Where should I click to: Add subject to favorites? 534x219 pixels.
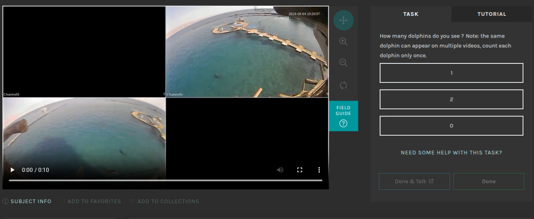coord(90,201)
